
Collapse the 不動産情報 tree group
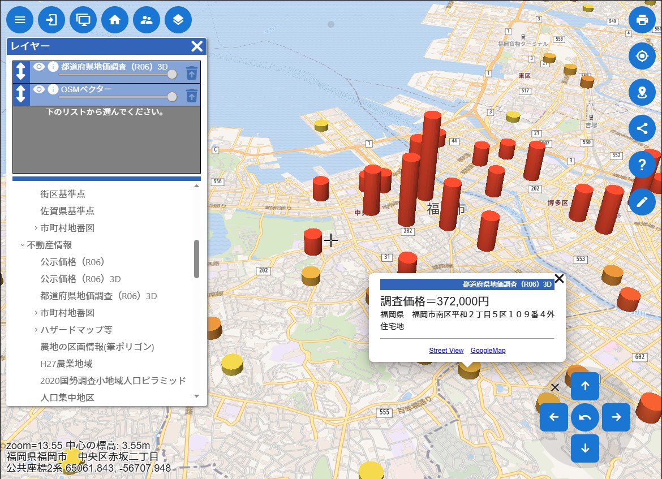(23, 245)
